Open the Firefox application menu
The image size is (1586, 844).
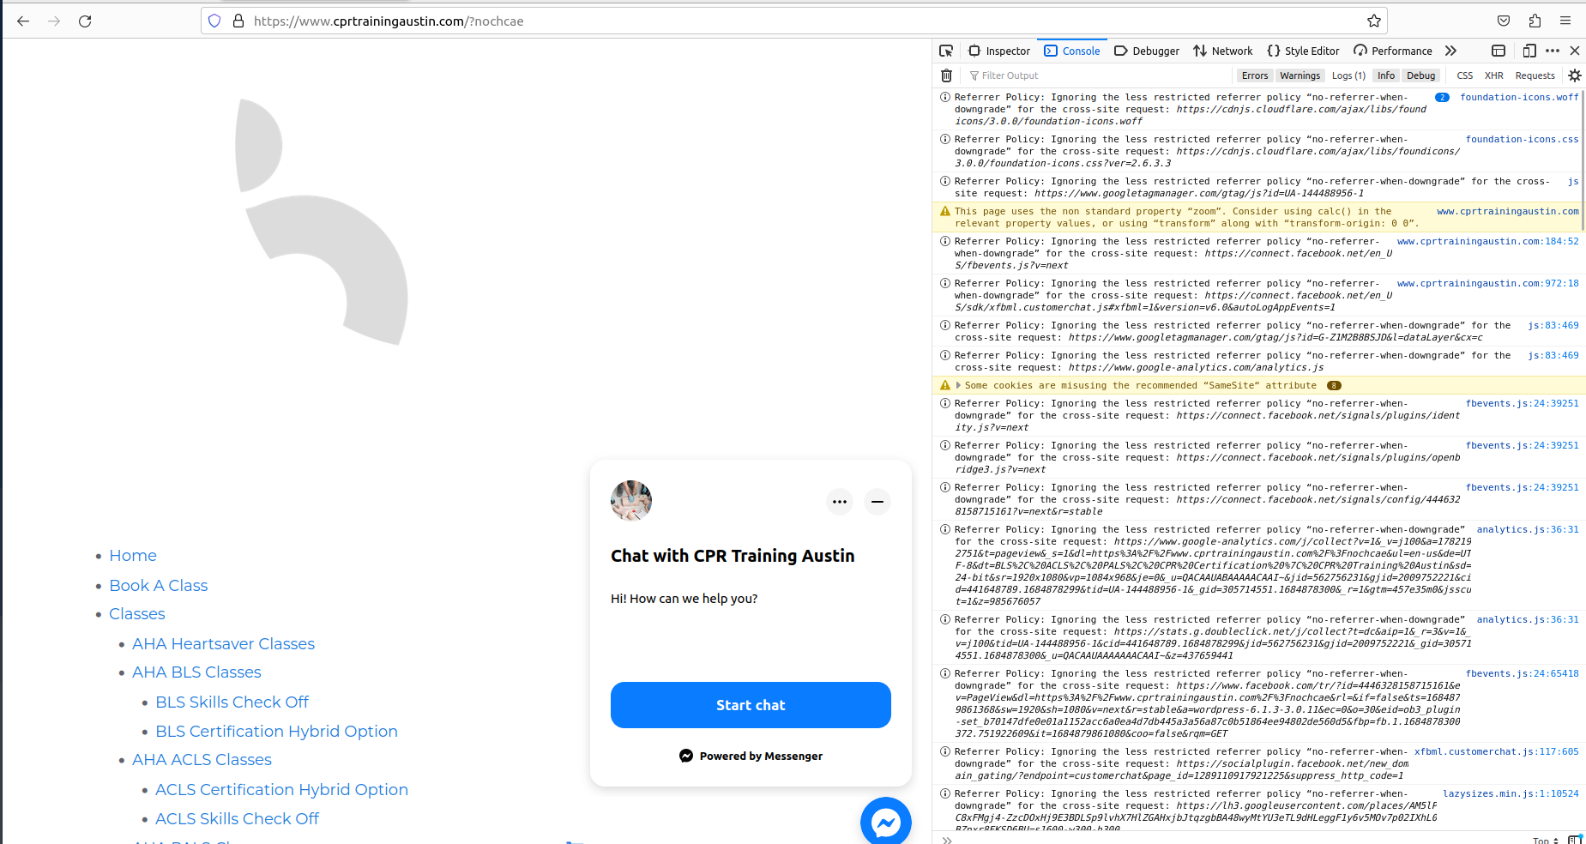(1565, 21)
